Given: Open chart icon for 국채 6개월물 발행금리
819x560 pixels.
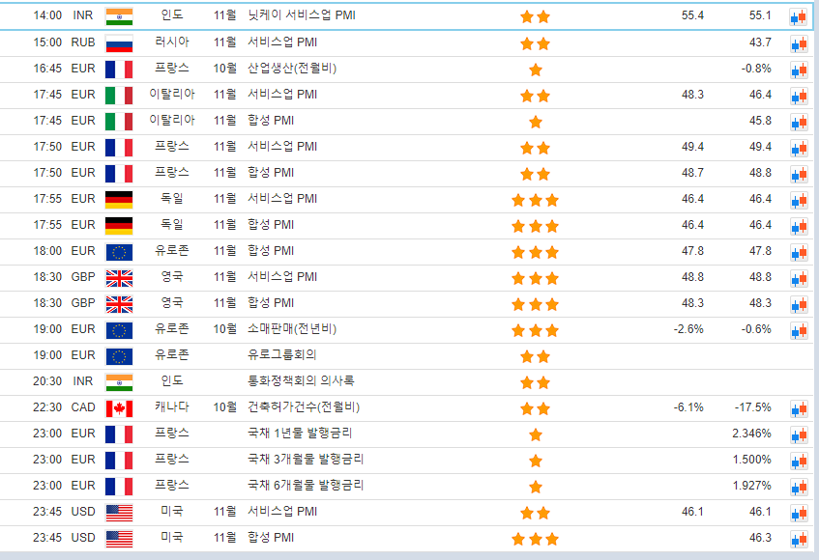Looking at the screenshot, I should [x=798, y=486].
